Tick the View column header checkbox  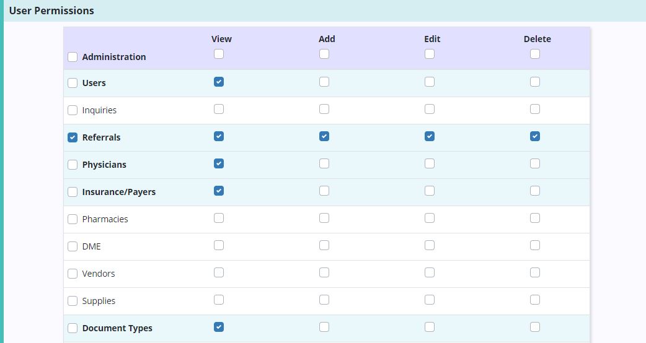click(x=219, y=54)
